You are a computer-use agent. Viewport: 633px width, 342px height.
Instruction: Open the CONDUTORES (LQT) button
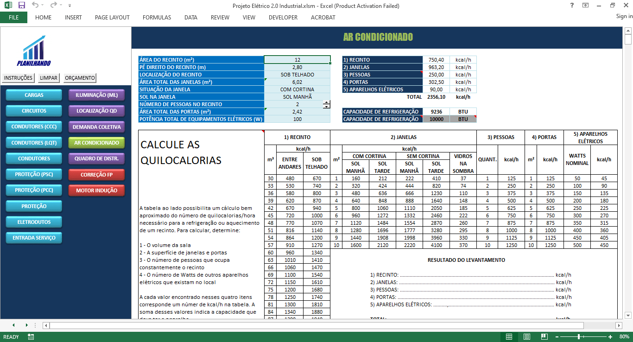(x=34, y=143)
